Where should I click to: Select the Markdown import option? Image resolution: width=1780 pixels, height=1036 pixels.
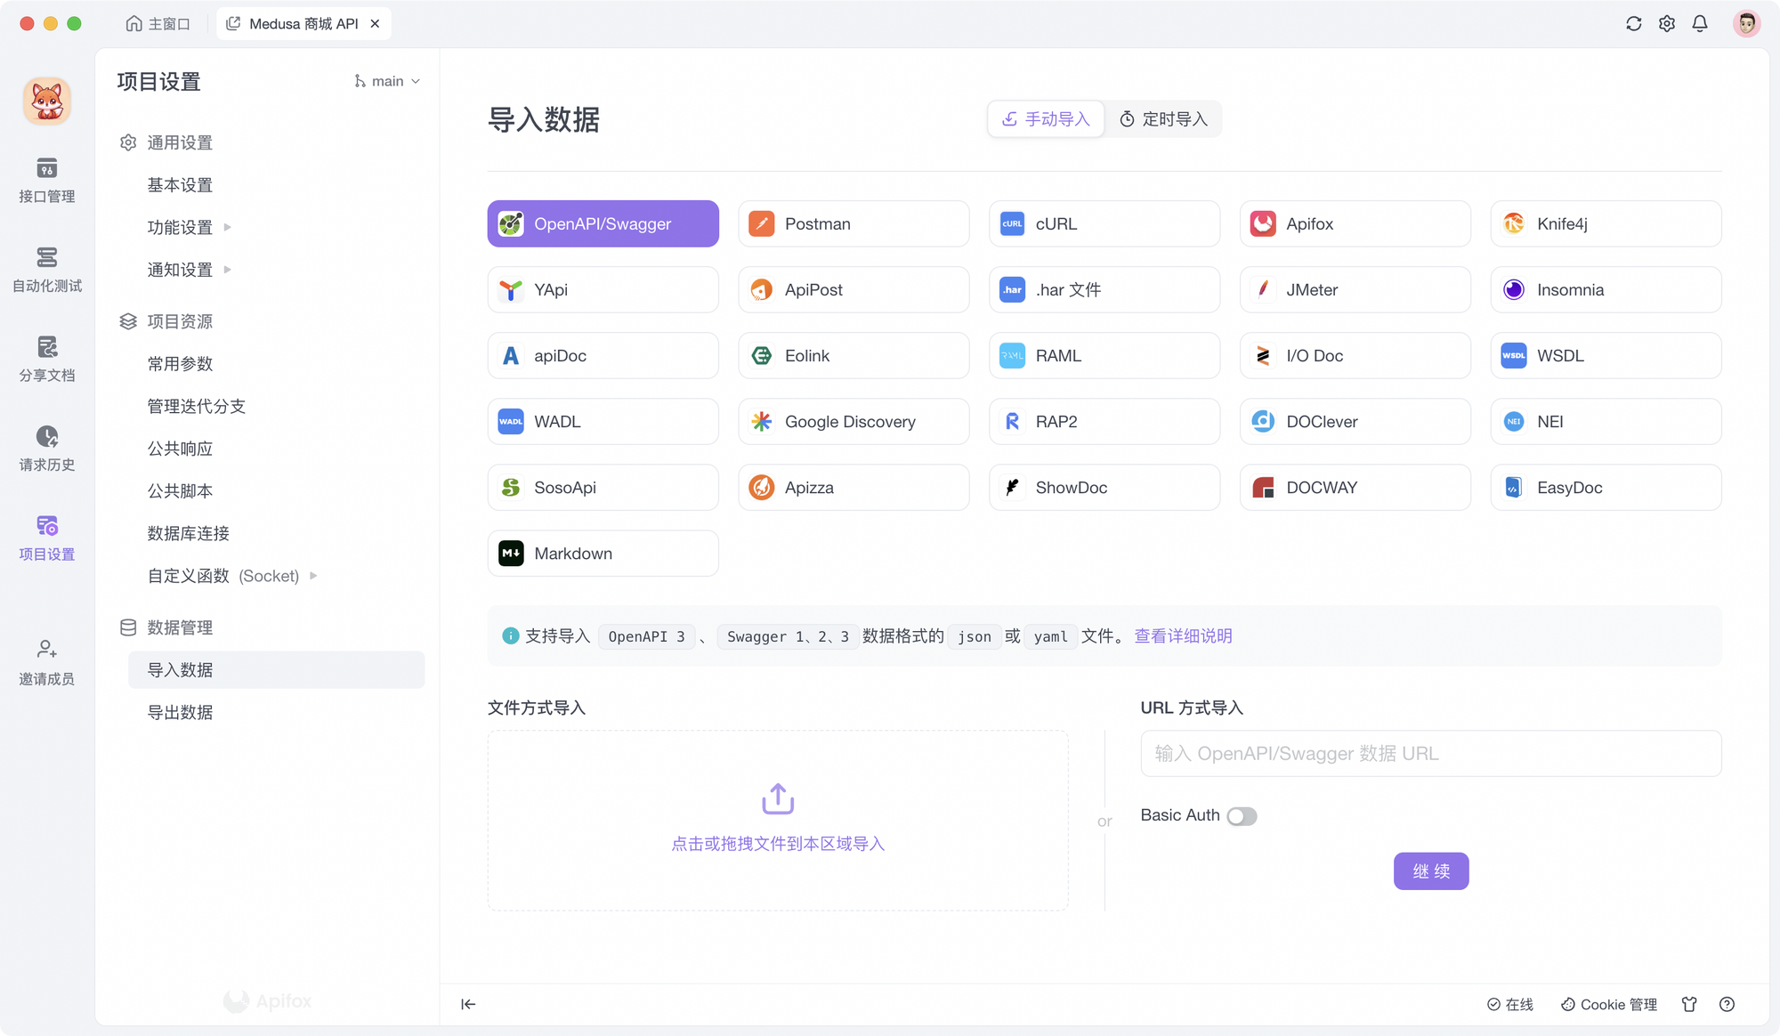[x=603, y=551]
